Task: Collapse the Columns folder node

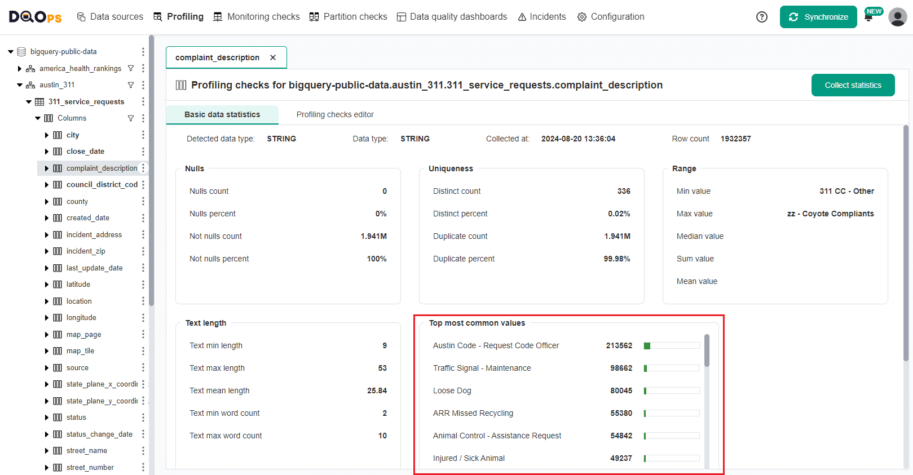Action: click(38, 118)
